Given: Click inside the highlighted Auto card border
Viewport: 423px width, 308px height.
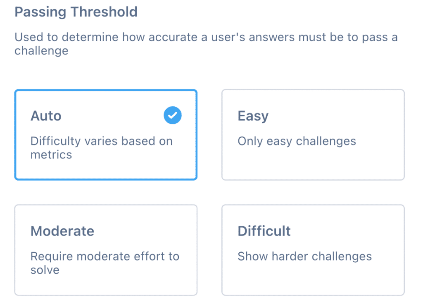Looking at the screenshot, I should pos(106,134).
